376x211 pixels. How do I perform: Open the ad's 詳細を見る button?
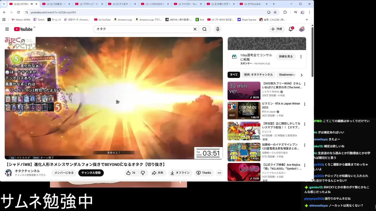[286, 57]
